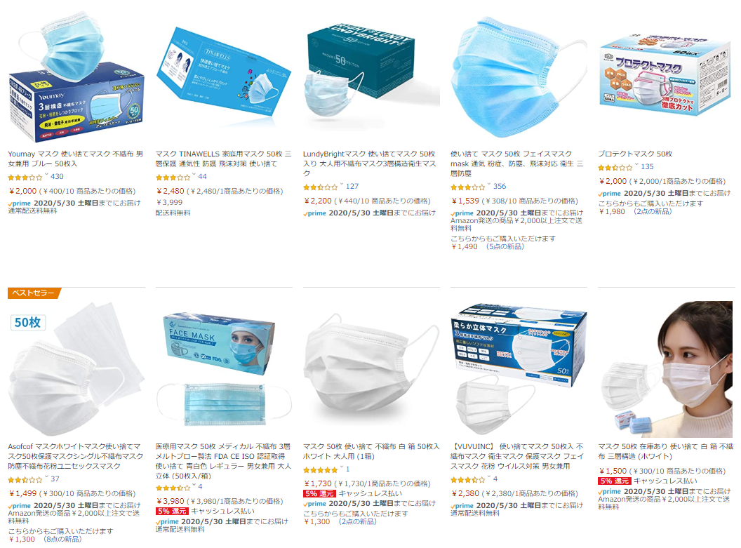Open the woman wearing white mask image
Image resolution: width=741 pixels, height=548 pixels.
667,368
